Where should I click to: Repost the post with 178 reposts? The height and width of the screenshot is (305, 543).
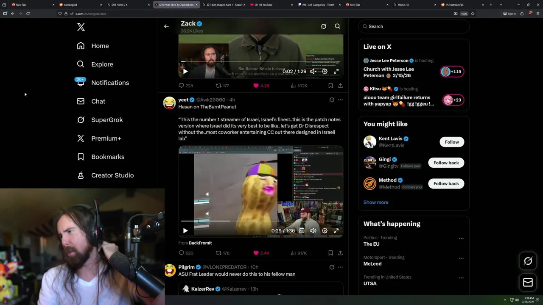tap(222, 253)
